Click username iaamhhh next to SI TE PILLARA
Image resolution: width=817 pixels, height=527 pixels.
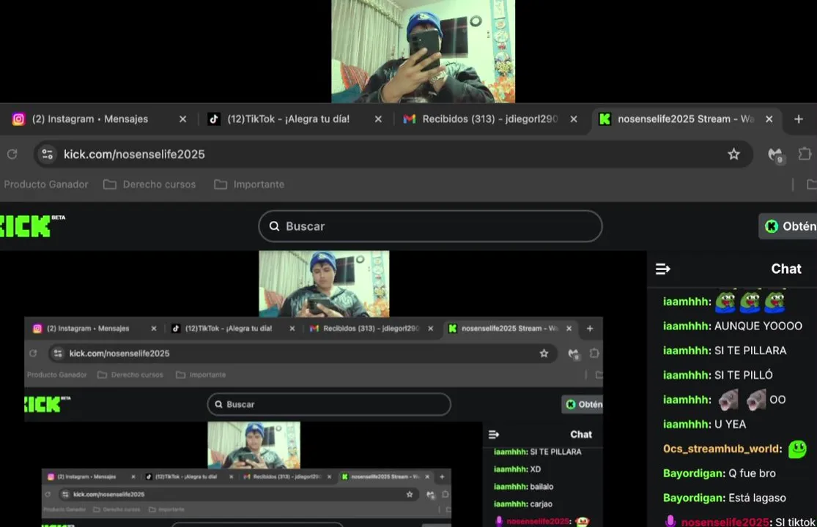(x=687, y=351)
